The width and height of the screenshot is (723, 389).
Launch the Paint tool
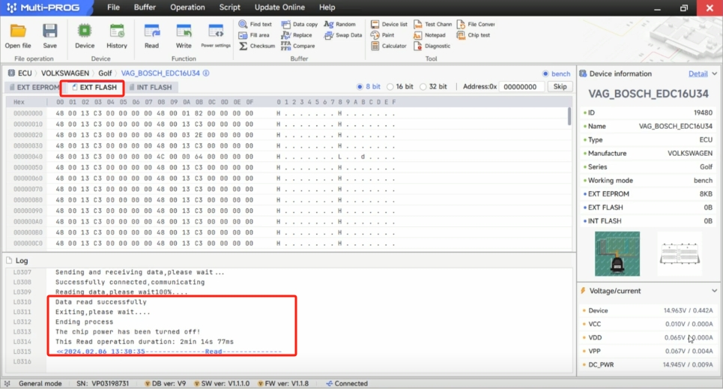tap(383, 35)
